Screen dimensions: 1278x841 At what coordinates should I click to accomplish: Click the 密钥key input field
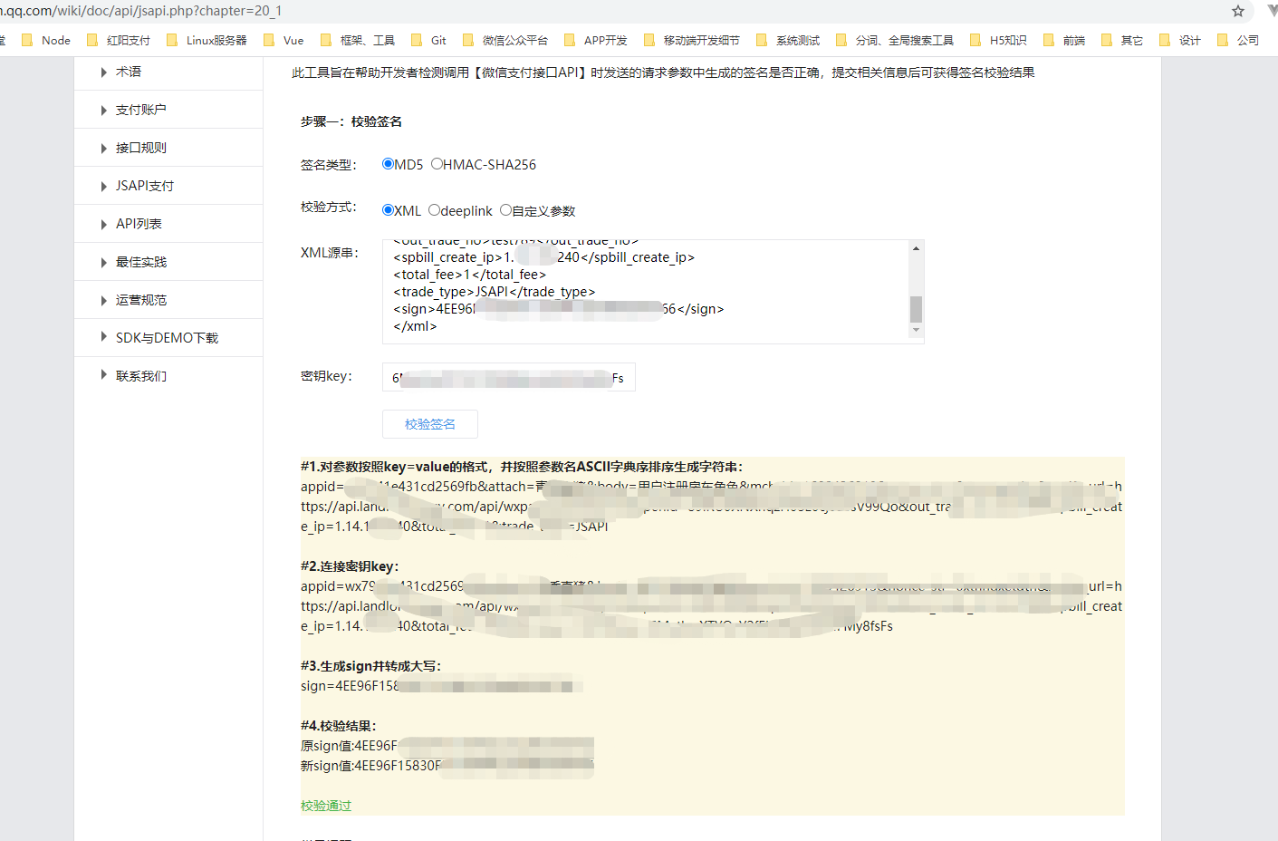(x=509, y=377)
